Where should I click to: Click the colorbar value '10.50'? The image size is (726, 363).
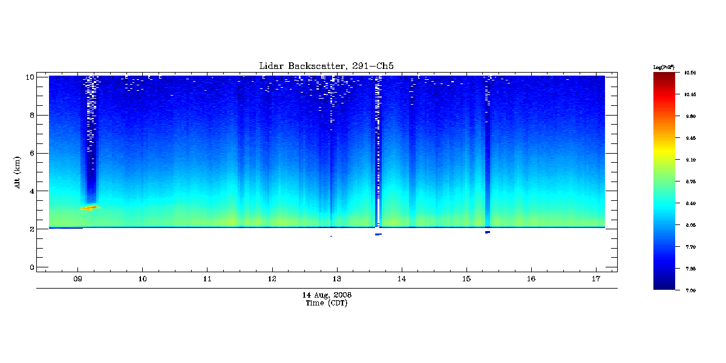click(x=690, y=73)
